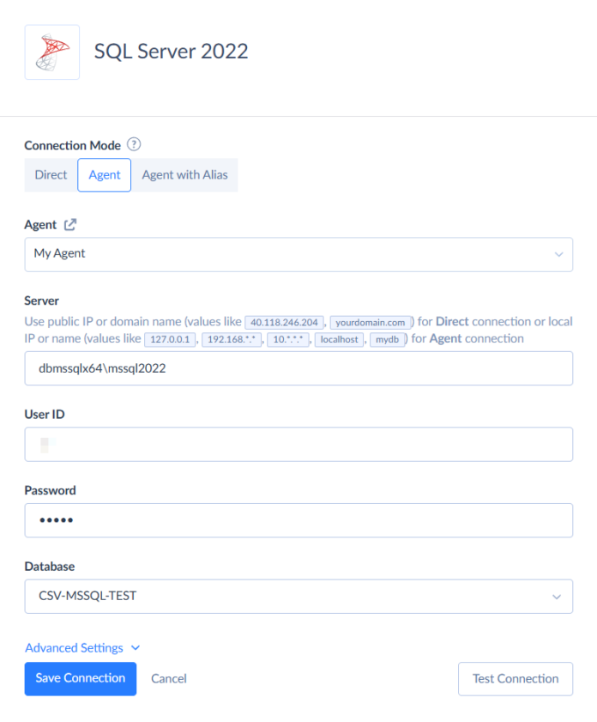Image resolution: width=597 pixels, height=722 pixels.
Task: Open the Database dropdown showing CSV-MSSQL-TEST
Action: click(298, 596)
